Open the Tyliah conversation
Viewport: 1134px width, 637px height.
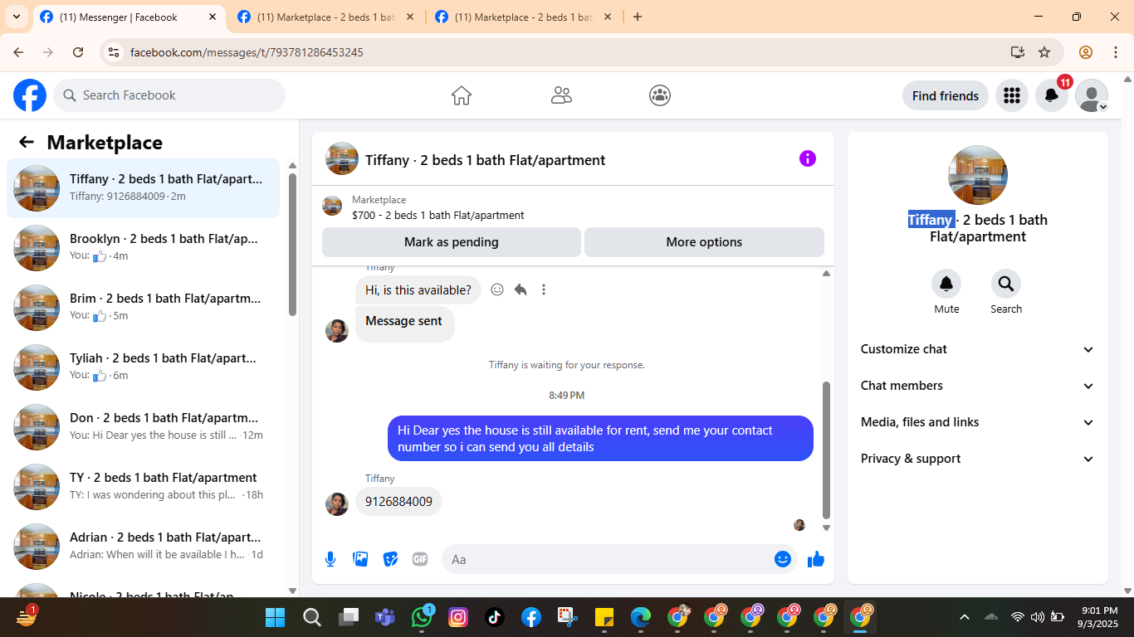pyautogui.click(x=144, y=367)
